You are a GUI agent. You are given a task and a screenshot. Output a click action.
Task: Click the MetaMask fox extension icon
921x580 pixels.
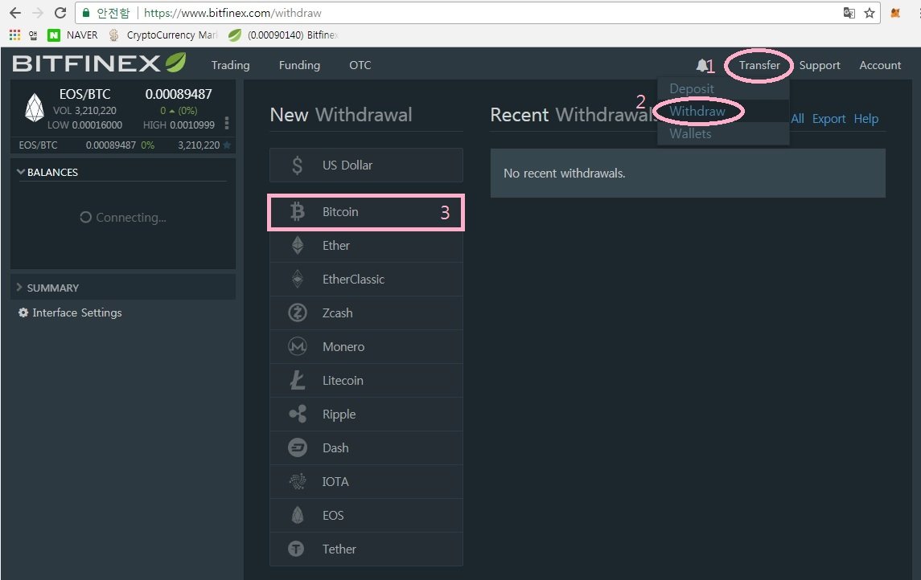point(895,13)
